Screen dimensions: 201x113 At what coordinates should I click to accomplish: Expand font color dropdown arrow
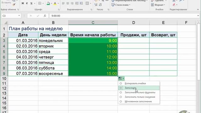tap(58, 3)
